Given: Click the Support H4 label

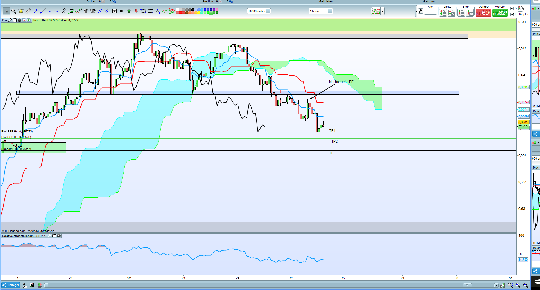Looking at the screenshot, I should pos(16,149).
